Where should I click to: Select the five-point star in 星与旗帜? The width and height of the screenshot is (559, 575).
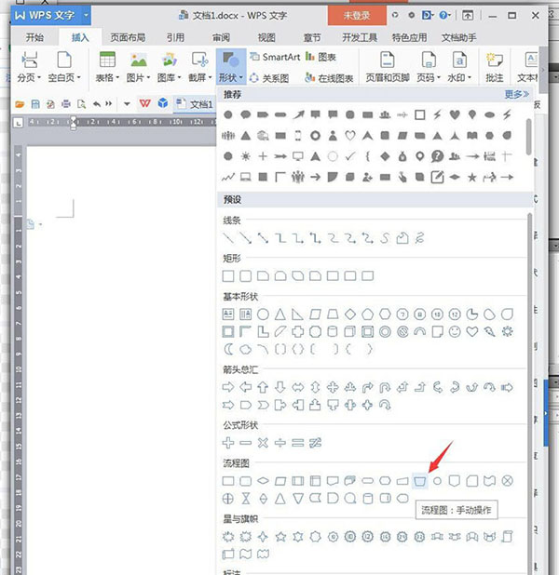[280, 537]
